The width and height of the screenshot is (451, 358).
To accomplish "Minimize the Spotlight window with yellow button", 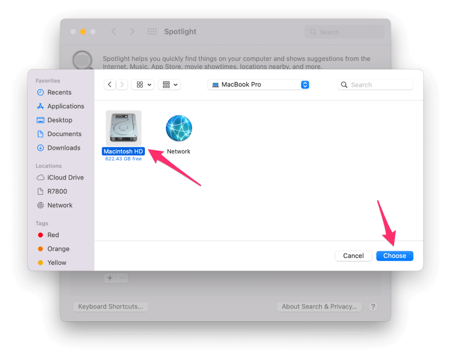I will pyautogui.click(x=83, y=32).
